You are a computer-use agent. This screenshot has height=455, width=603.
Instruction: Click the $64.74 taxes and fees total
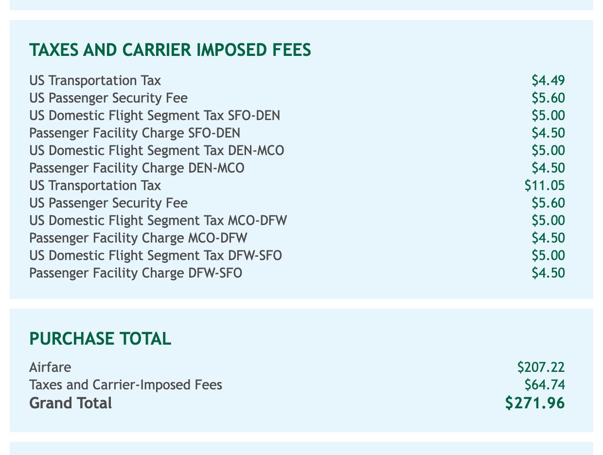545,385
